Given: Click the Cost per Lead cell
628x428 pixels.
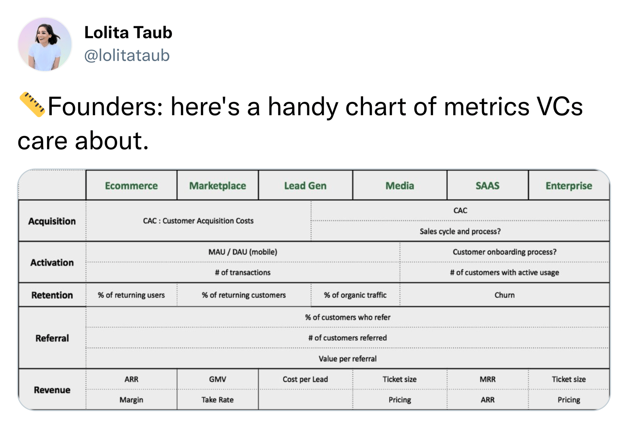Looking at the screenshot, I should pyautogui.click(x=305, y=379).
